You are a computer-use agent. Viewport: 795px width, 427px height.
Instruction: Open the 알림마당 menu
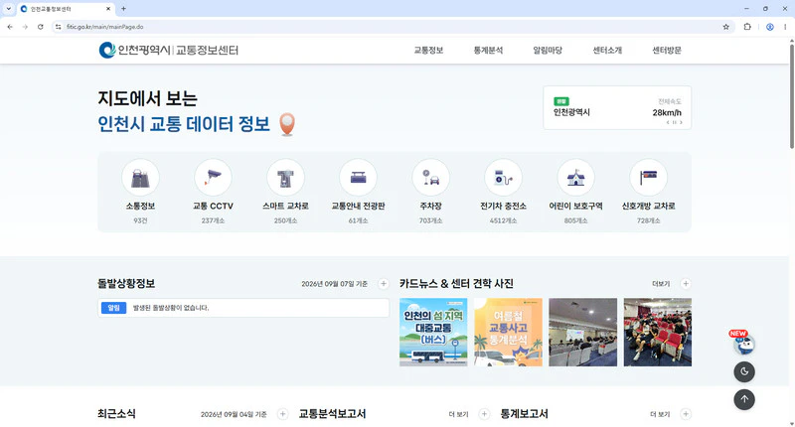(x=548, y=50)
